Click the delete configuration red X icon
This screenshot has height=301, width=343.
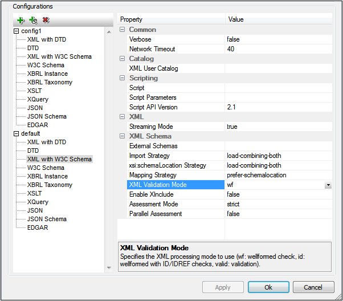46,20
